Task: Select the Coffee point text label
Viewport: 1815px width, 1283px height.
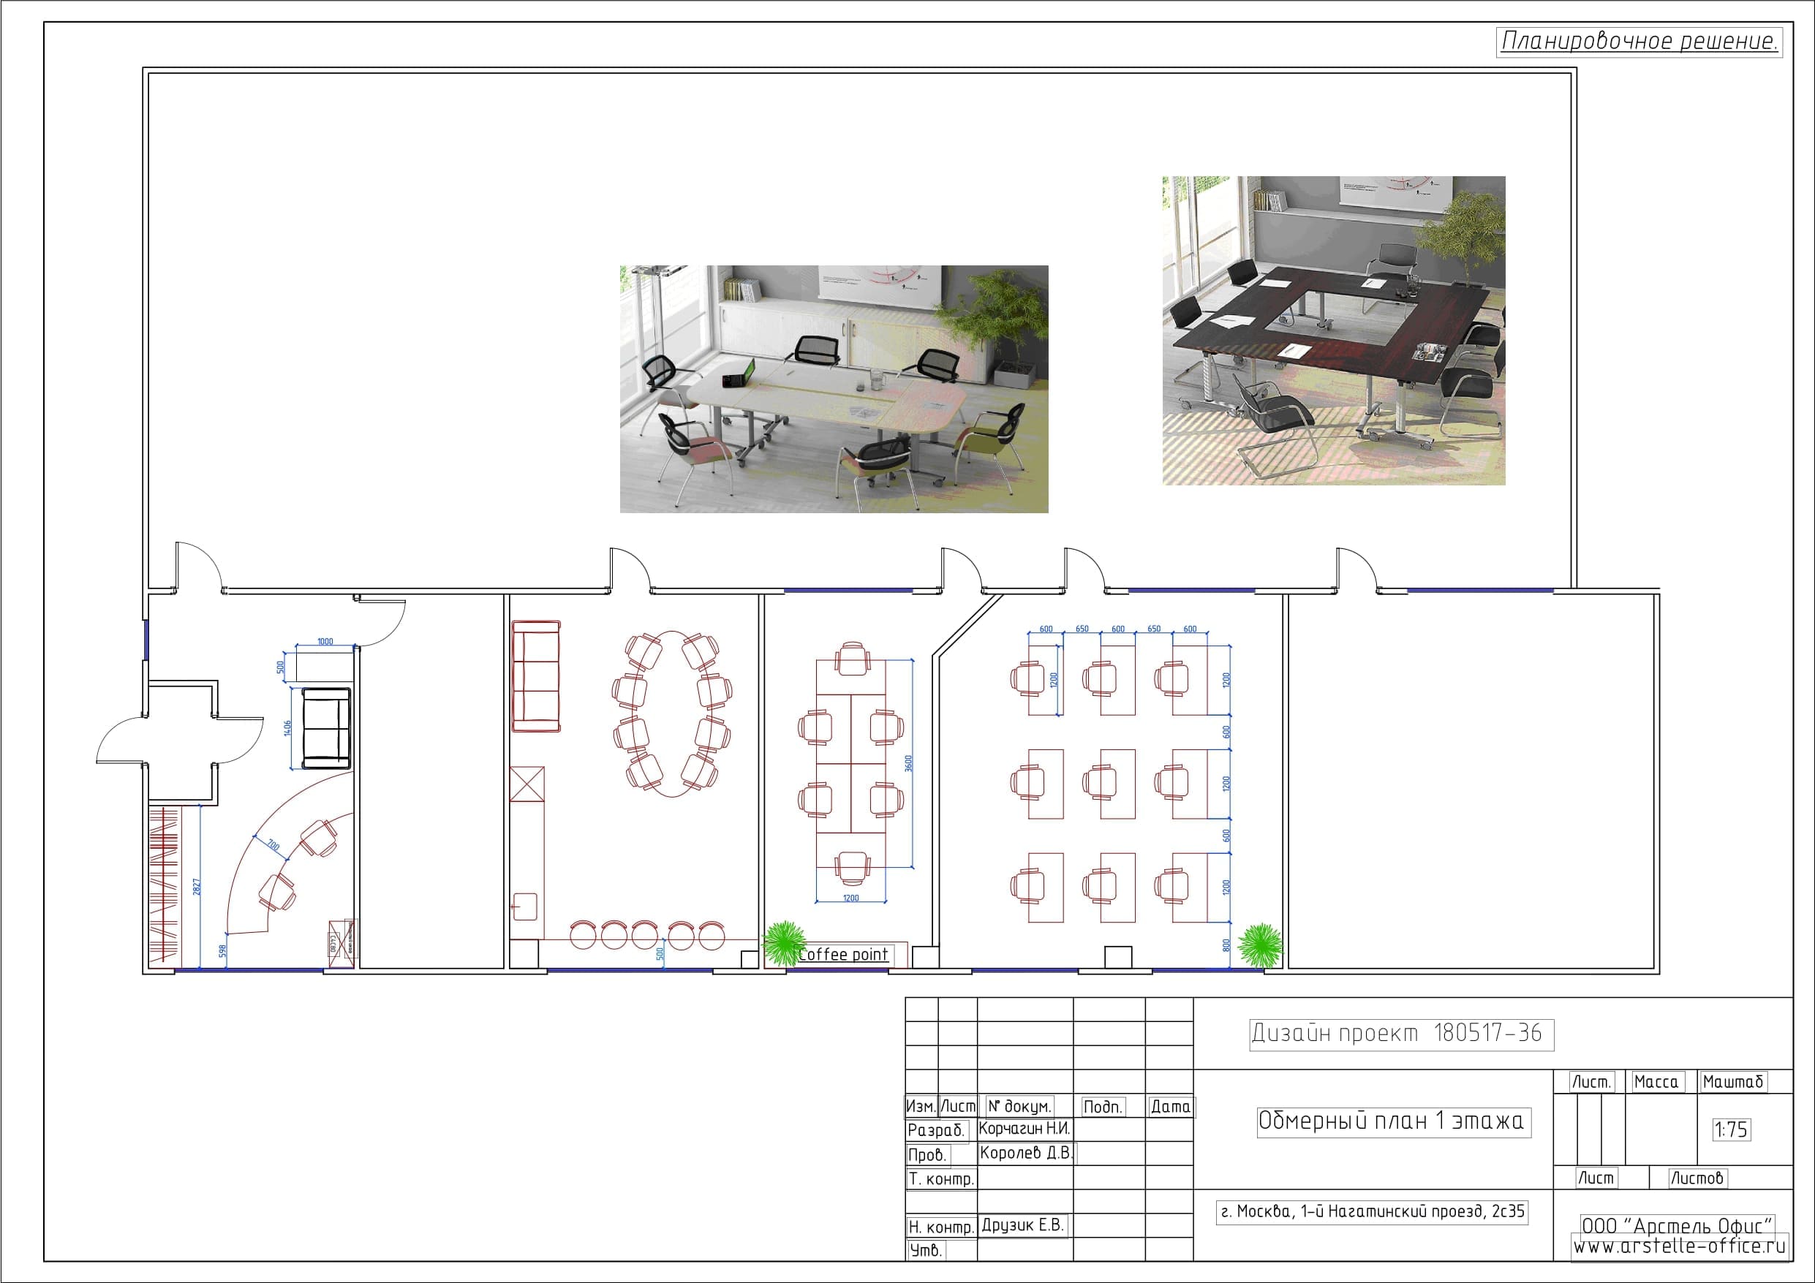Action: tap(843, 954)
